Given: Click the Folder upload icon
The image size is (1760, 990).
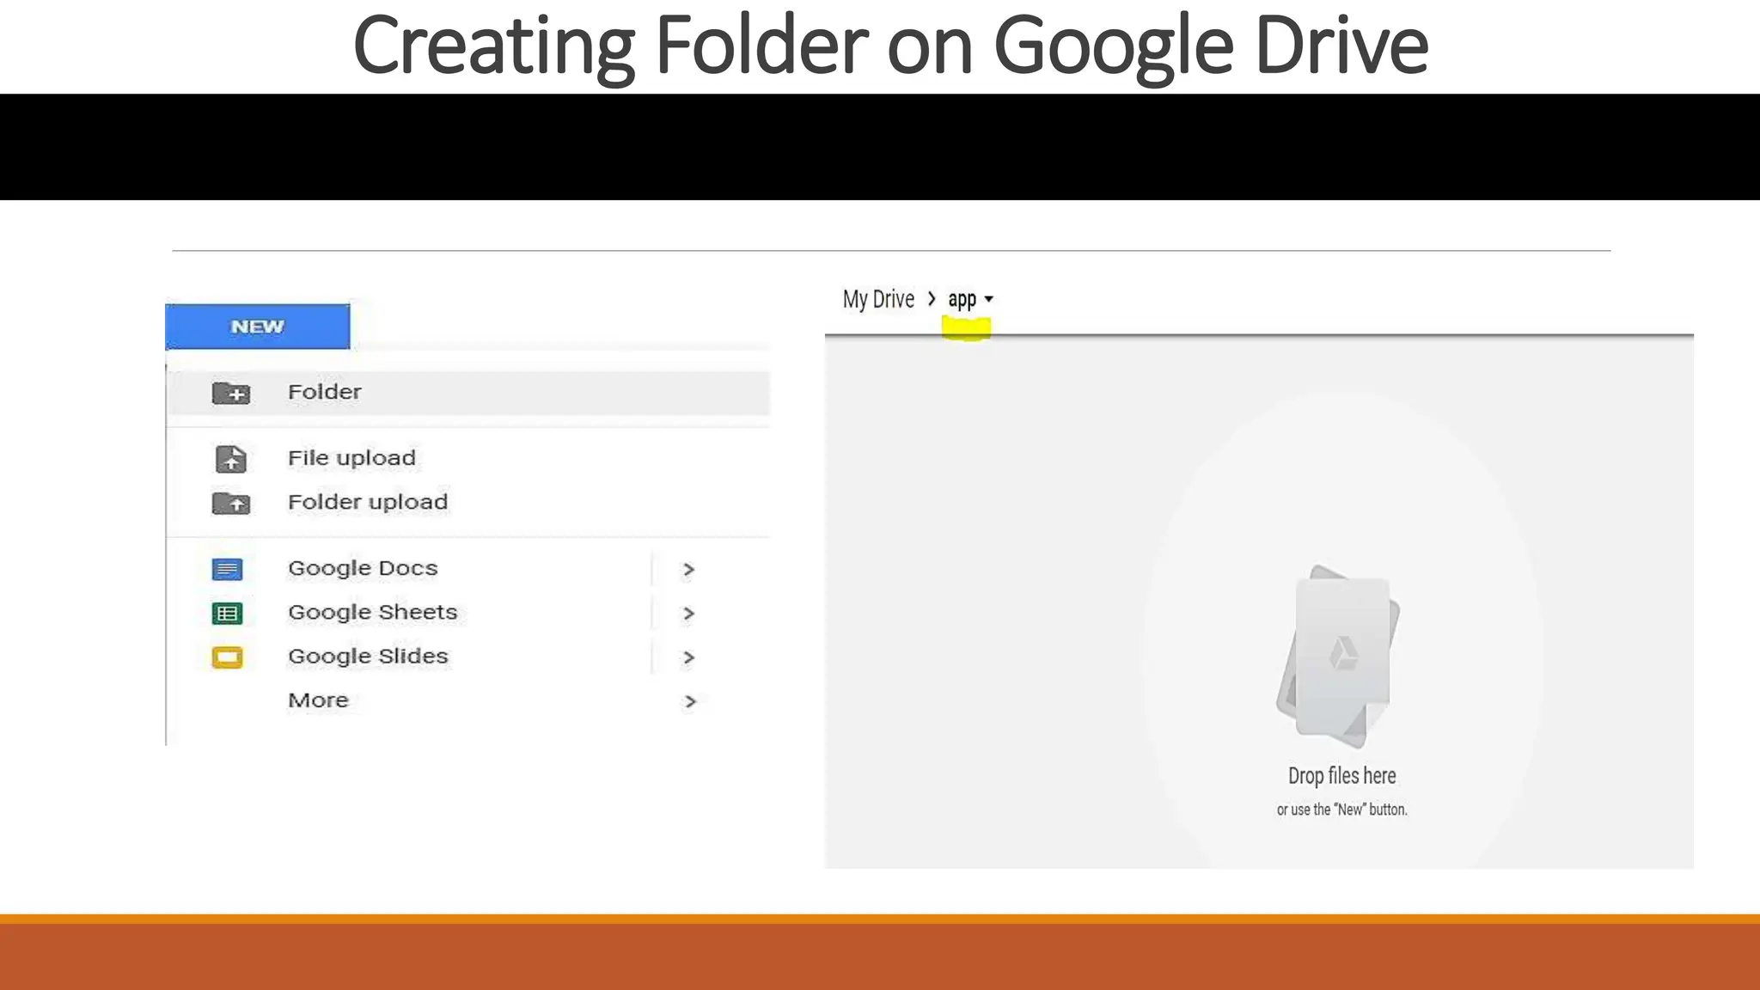Looking at the screenshot, I should (x=231, y=503).
